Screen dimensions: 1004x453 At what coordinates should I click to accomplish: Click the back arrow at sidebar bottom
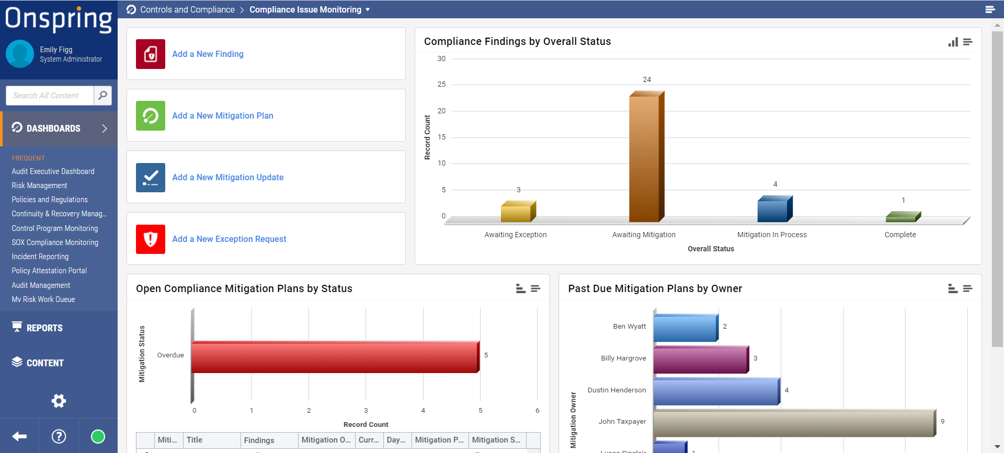click(19, 436)
